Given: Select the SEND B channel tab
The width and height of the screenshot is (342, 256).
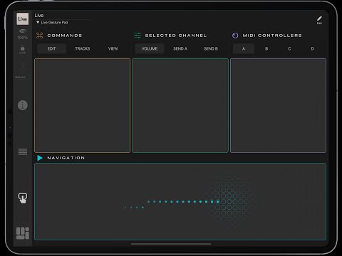Looking at the screenshot, I should coord(211,48).
